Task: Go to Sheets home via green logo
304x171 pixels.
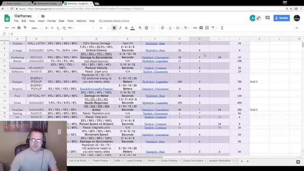Action: point(7,18)
